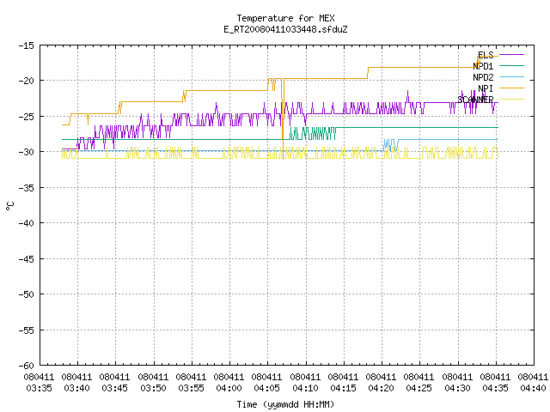
Task: Click the 04:30 time tick label
Action: pos(457,388)
